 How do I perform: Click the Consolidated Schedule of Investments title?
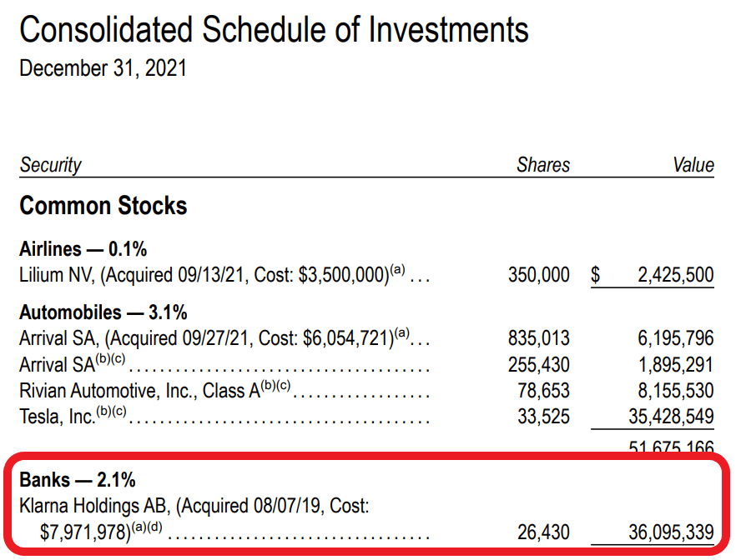(274, 31)
